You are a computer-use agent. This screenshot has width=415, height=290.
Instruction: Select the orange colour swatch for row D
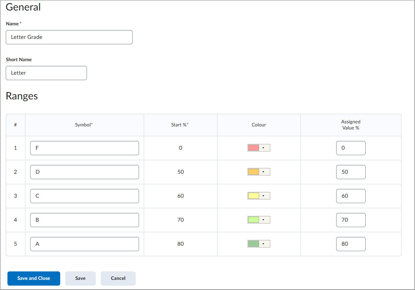254,172
